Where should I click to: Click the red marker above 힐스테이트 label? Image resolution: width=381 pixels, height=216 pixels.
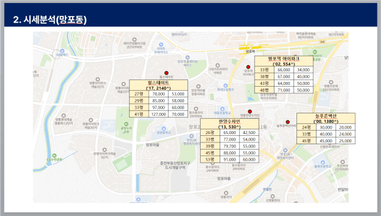166,73
